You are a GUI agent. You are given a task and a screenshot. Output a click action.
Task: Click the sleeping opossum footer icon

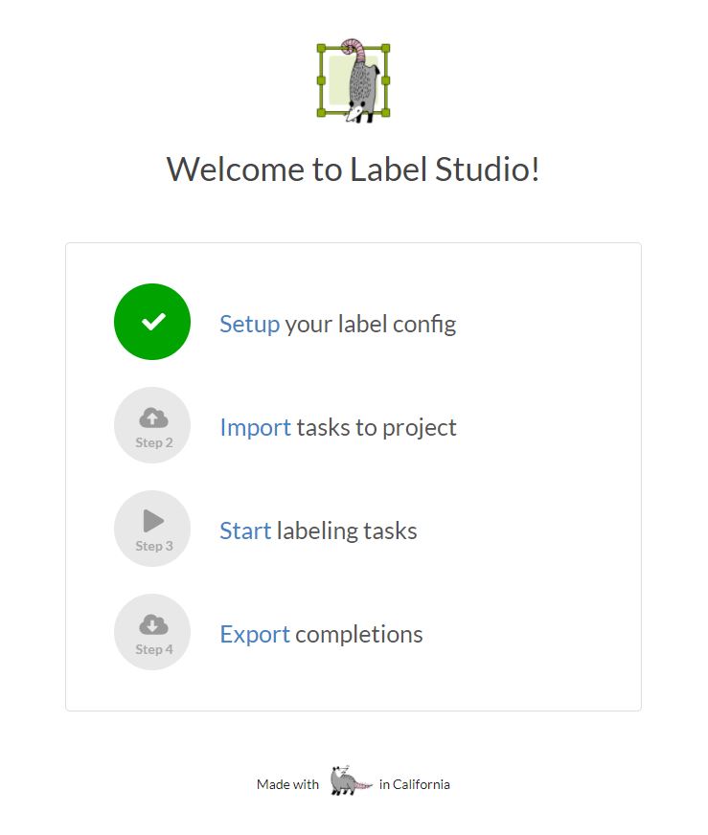coord(350,780)
